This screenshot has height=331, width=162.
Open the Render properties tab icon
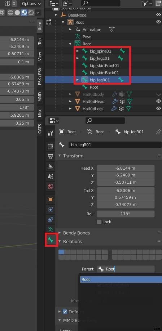click(x=51, y=146)
